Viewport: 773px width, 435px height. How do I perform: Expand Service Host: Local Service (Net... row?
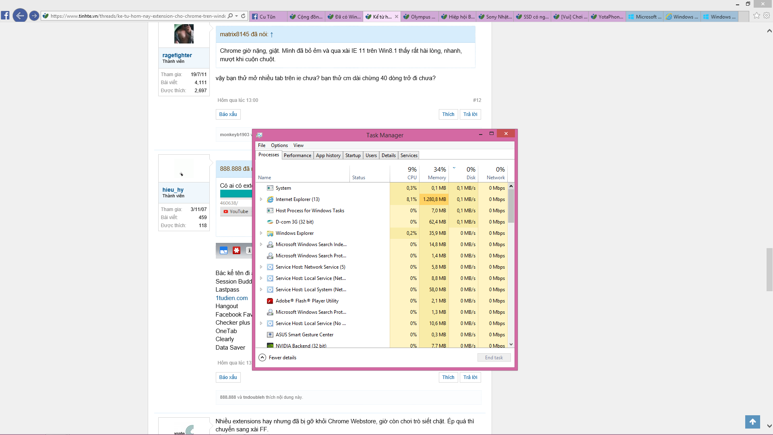(261, 278)
